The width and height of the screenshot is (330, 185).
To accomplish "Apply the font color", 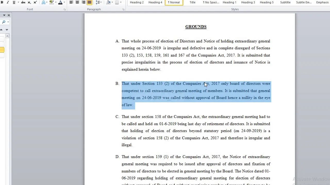I will point(60,2).
